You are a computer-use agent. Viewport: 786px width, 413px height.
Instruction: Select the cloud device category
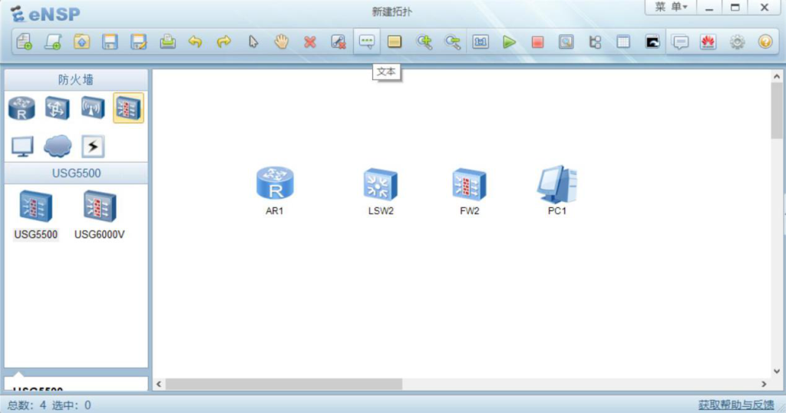coord(58,147)
